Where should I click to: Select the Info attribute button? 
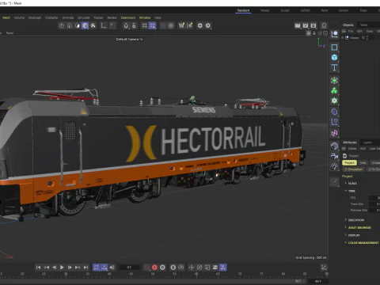(363, 163)
